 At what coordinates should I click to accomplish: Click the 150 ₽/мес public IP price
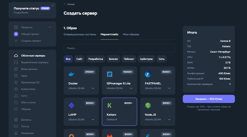coord(224,79)
